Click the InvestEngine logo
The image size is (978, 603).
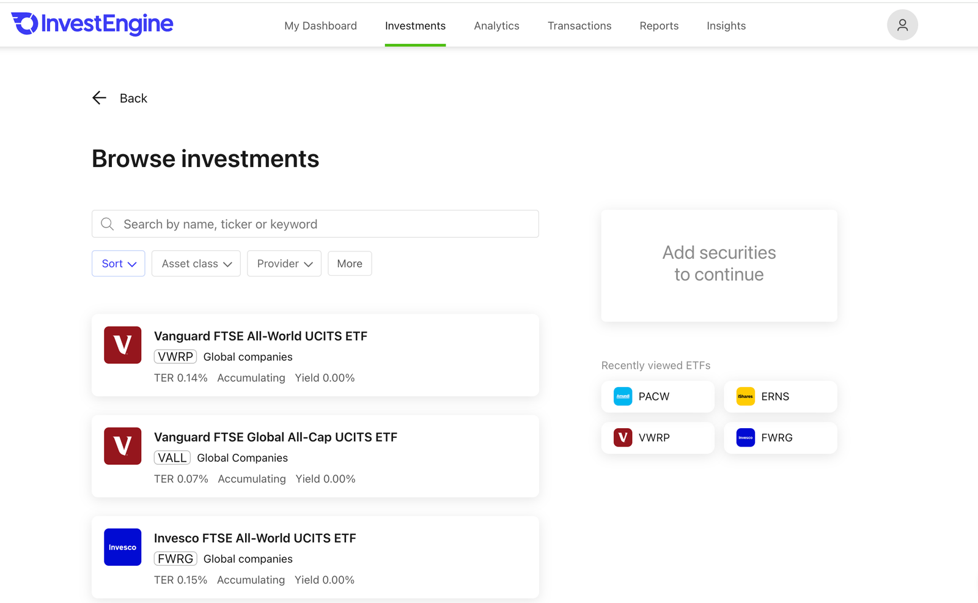click(92, 24)
